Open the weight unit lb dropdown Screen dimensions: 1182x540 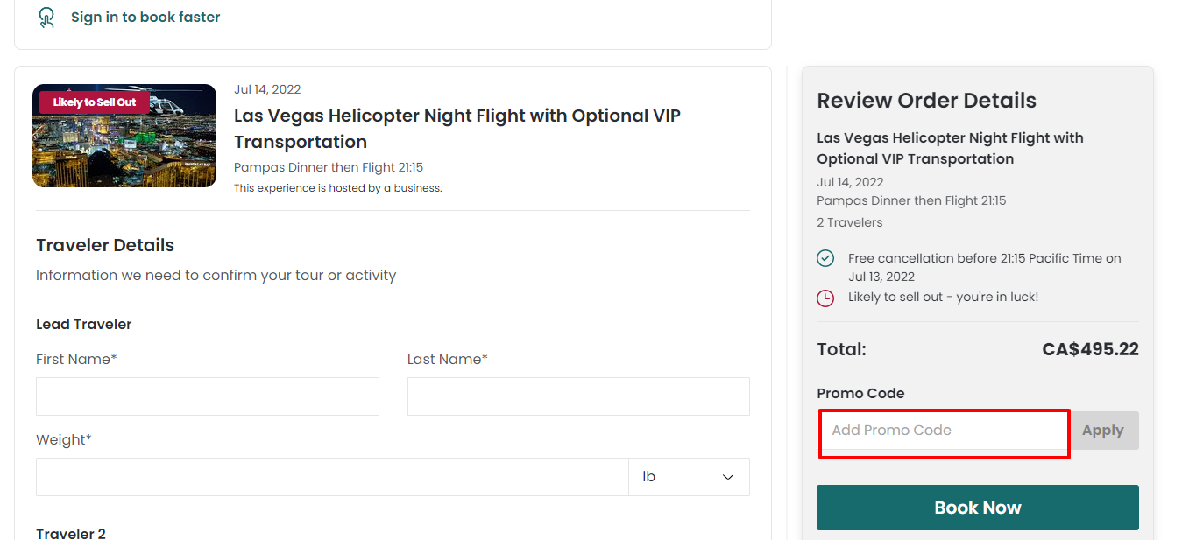pyautogui.click(x=689, y=477)
